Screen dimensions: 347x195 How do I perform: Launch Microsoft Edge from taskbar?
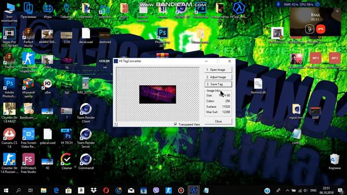pos(56,190)
